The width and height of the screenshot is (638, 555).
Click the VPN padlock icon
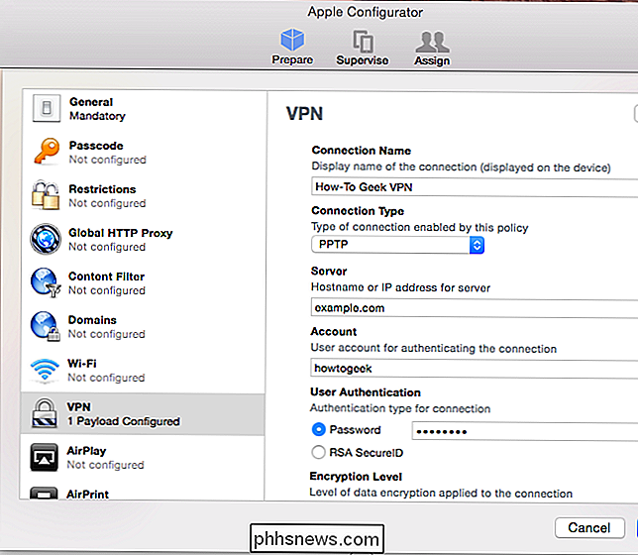45,413
